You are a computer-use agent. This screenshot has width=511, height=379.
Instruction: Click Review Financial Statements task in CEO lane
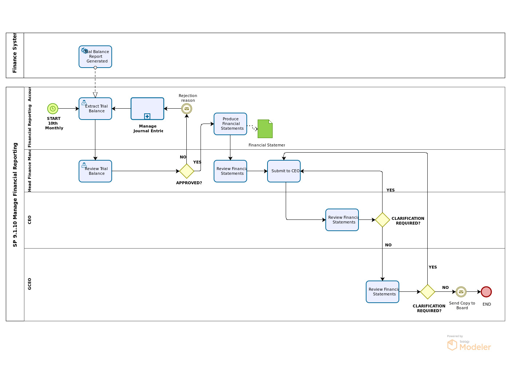point(342,220)
